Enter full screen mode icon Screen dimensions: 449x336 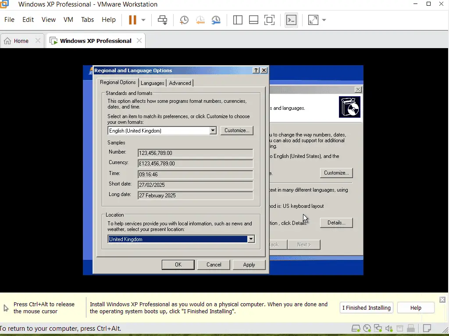[x=270, y=20]
